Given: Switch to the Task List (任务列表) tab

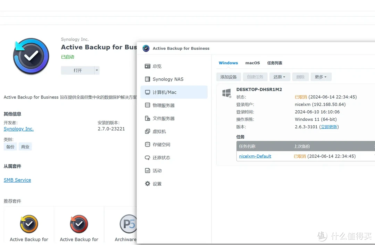Looking at the screenshot, I should 275,63.
